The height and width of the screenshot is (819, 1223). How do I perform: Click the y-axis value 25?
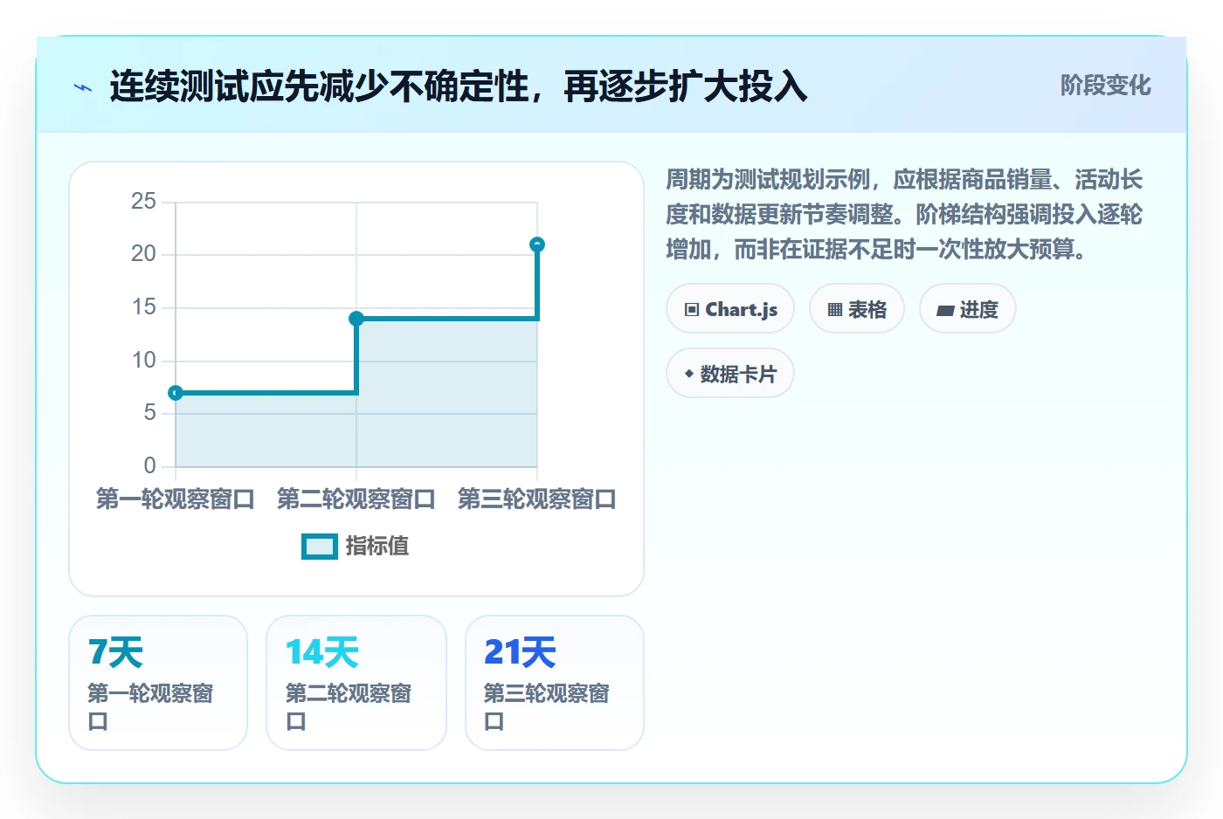143,202
